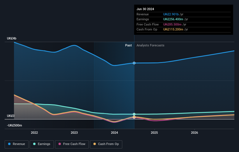
Task: Click the Earnings row label in tooltip
Action: click(143, 19)
